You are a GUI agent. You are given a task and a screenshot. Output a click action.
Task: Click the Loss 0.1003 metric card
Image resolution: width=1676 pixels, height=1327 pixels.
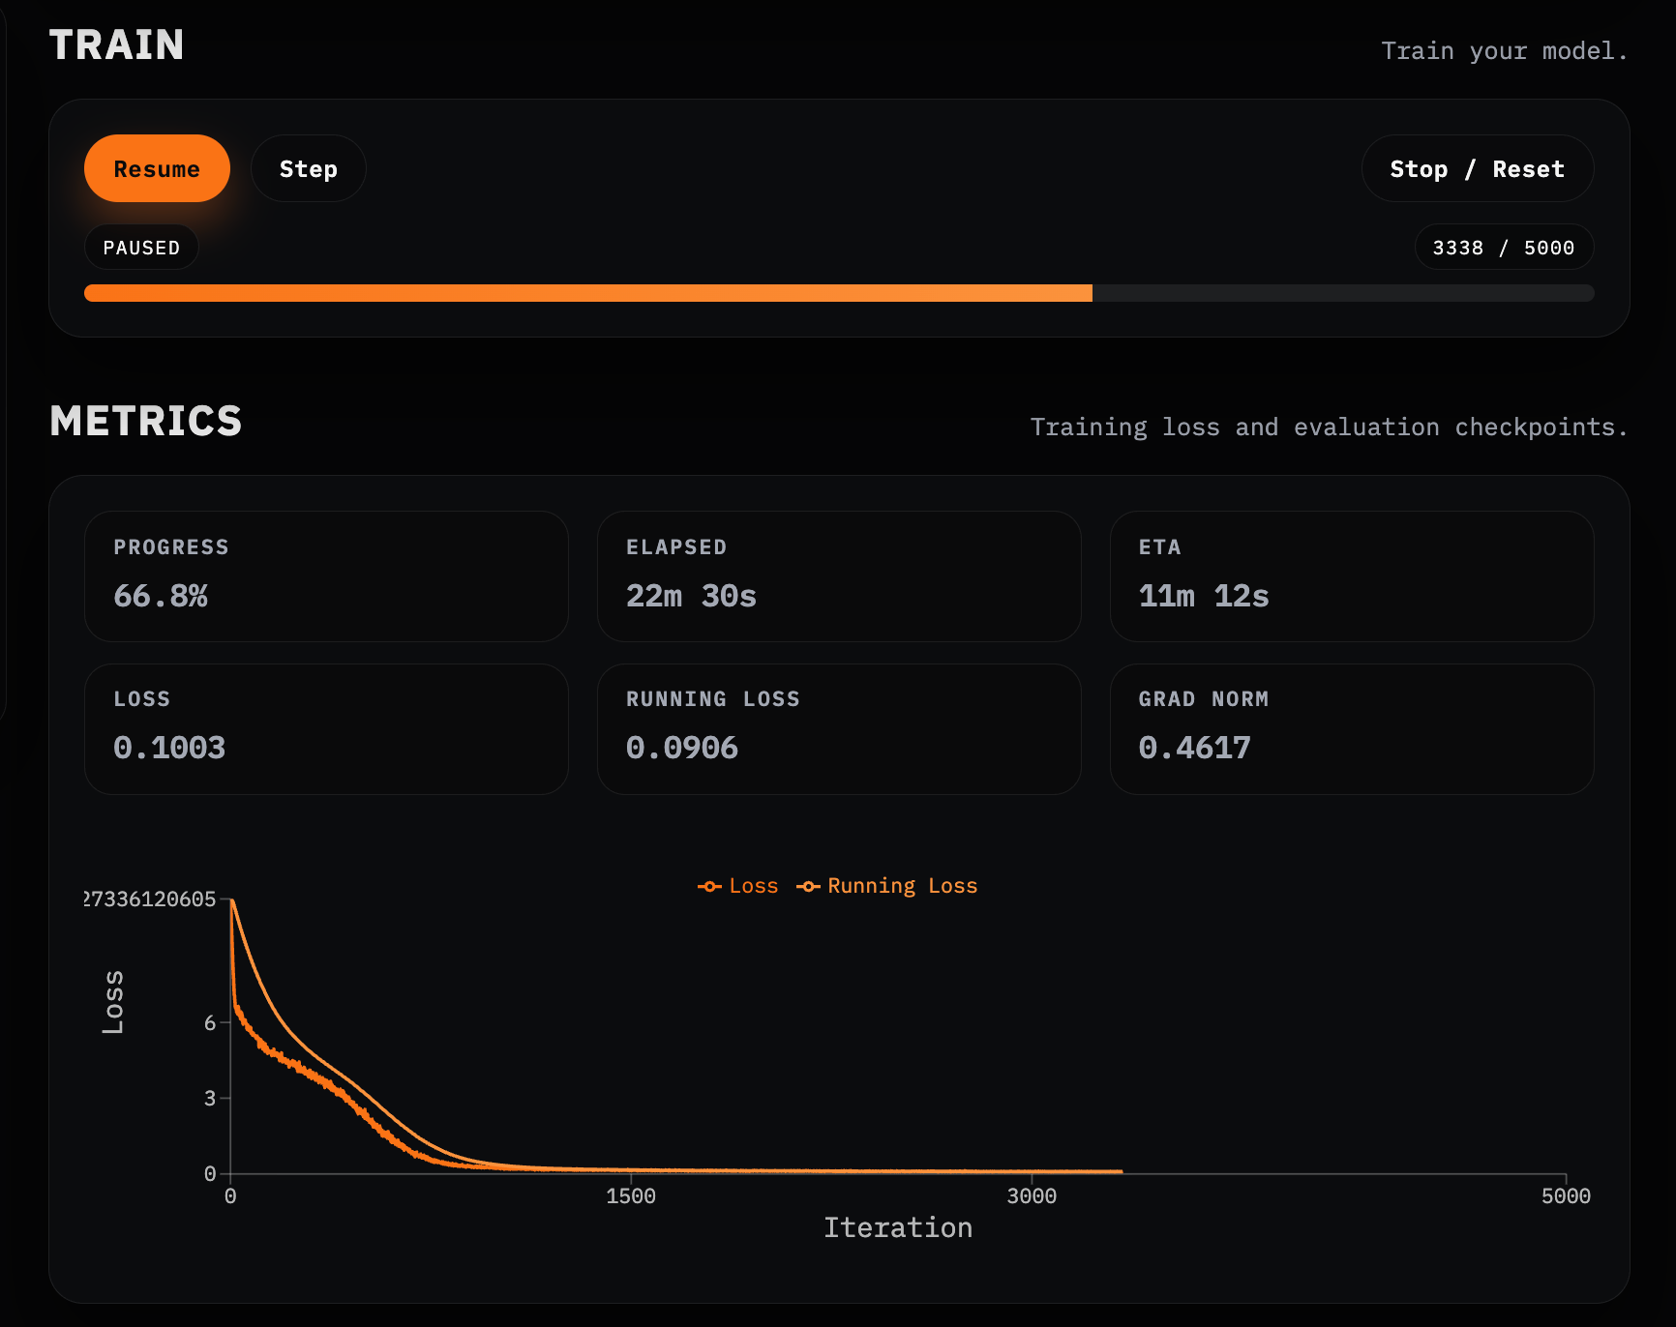tap(326, 729)
